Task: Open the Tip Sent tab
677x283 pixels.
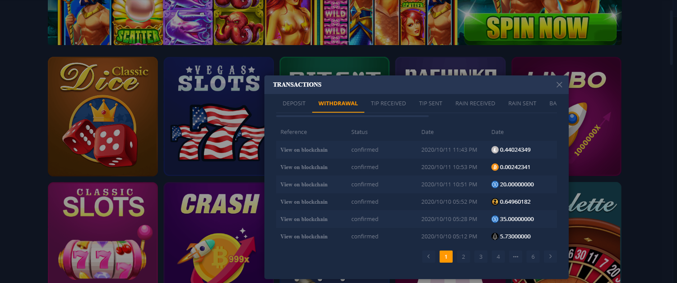Action: click(431, 103)
